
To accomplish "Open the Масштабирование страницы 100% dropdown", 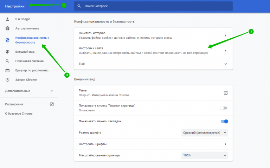I will (205, 155).
